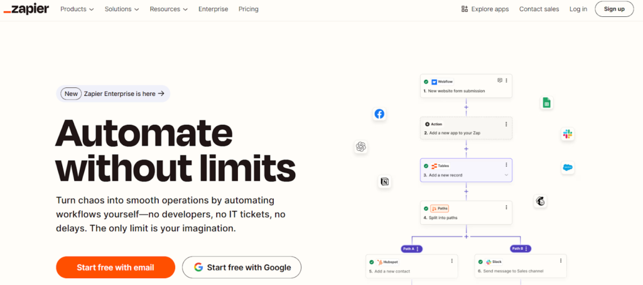Click the Sign up button
Screen dimensions: 643x285
tap(614, 9)
